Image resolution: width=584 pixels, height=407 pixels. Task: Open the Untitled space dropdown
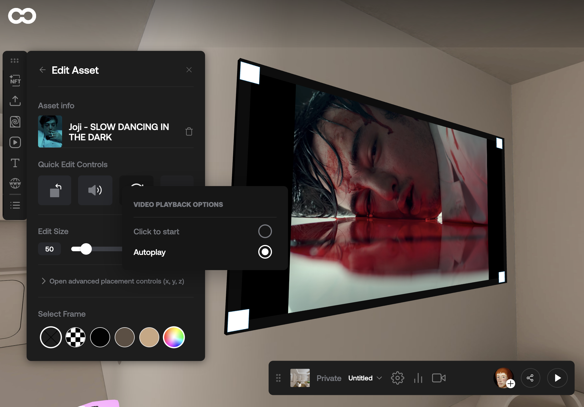coord(365,378)
